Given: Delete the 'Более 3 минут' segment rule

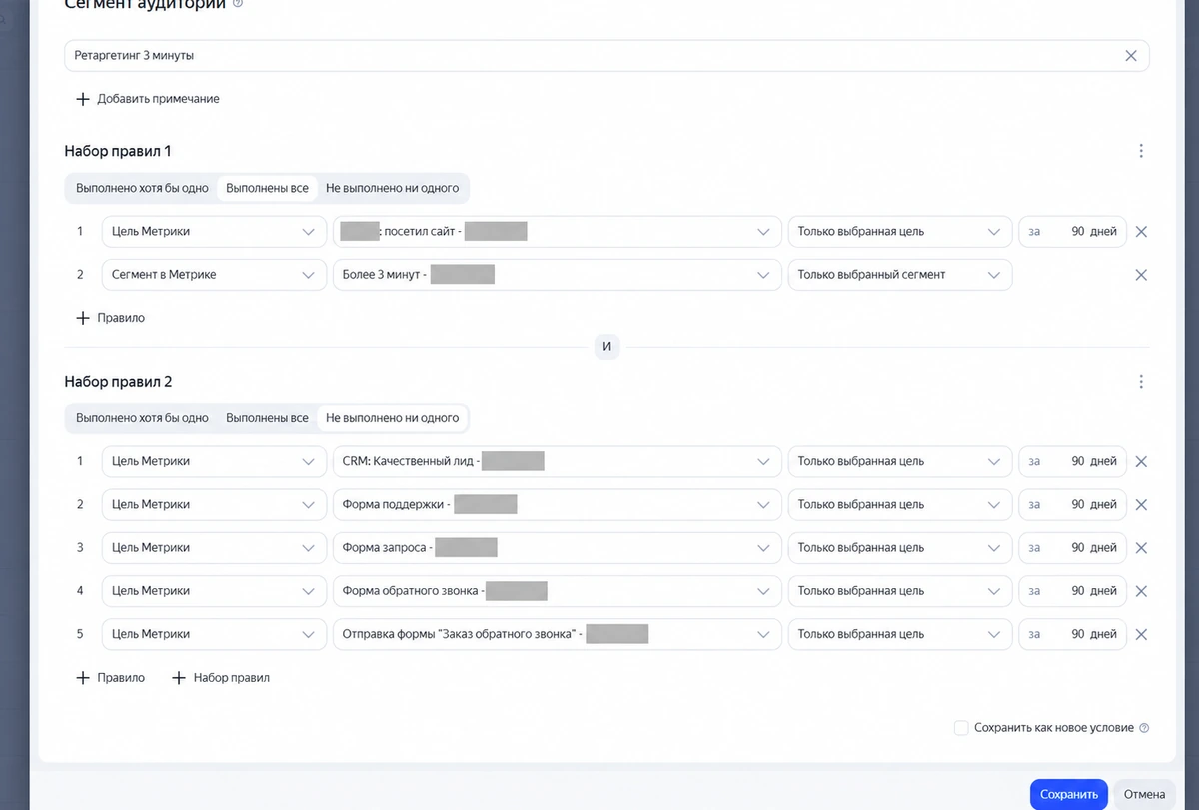Looking at the screenshot, I should (1141, 275).
